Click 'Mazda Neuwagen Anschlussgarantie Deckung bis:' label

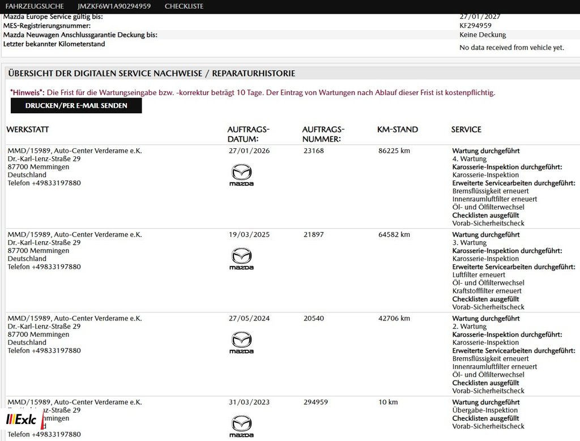80,35
